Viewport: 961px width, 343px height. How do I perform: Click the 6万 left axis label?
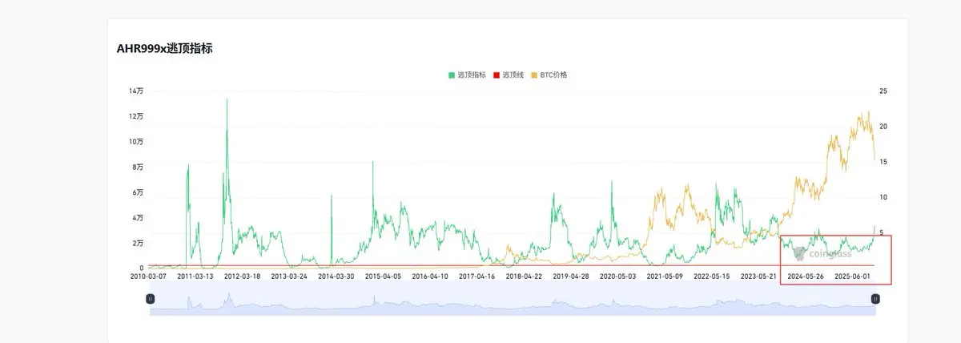(138, 192)
